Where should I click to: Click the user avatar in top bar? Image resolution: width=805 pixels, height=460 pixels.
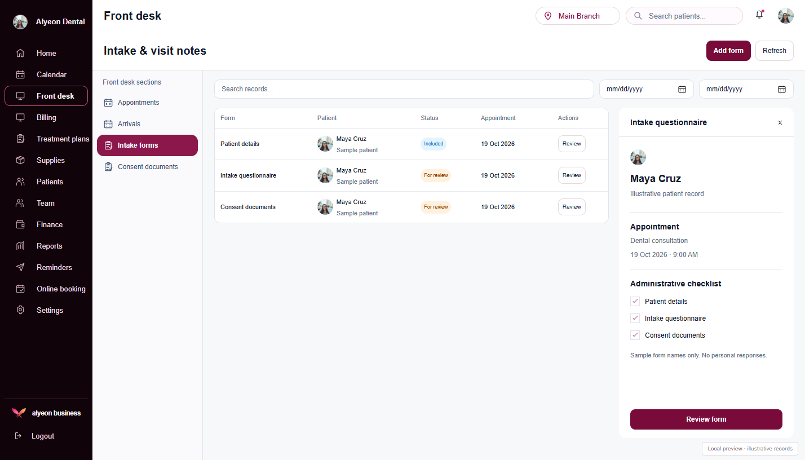click(786, 16)
